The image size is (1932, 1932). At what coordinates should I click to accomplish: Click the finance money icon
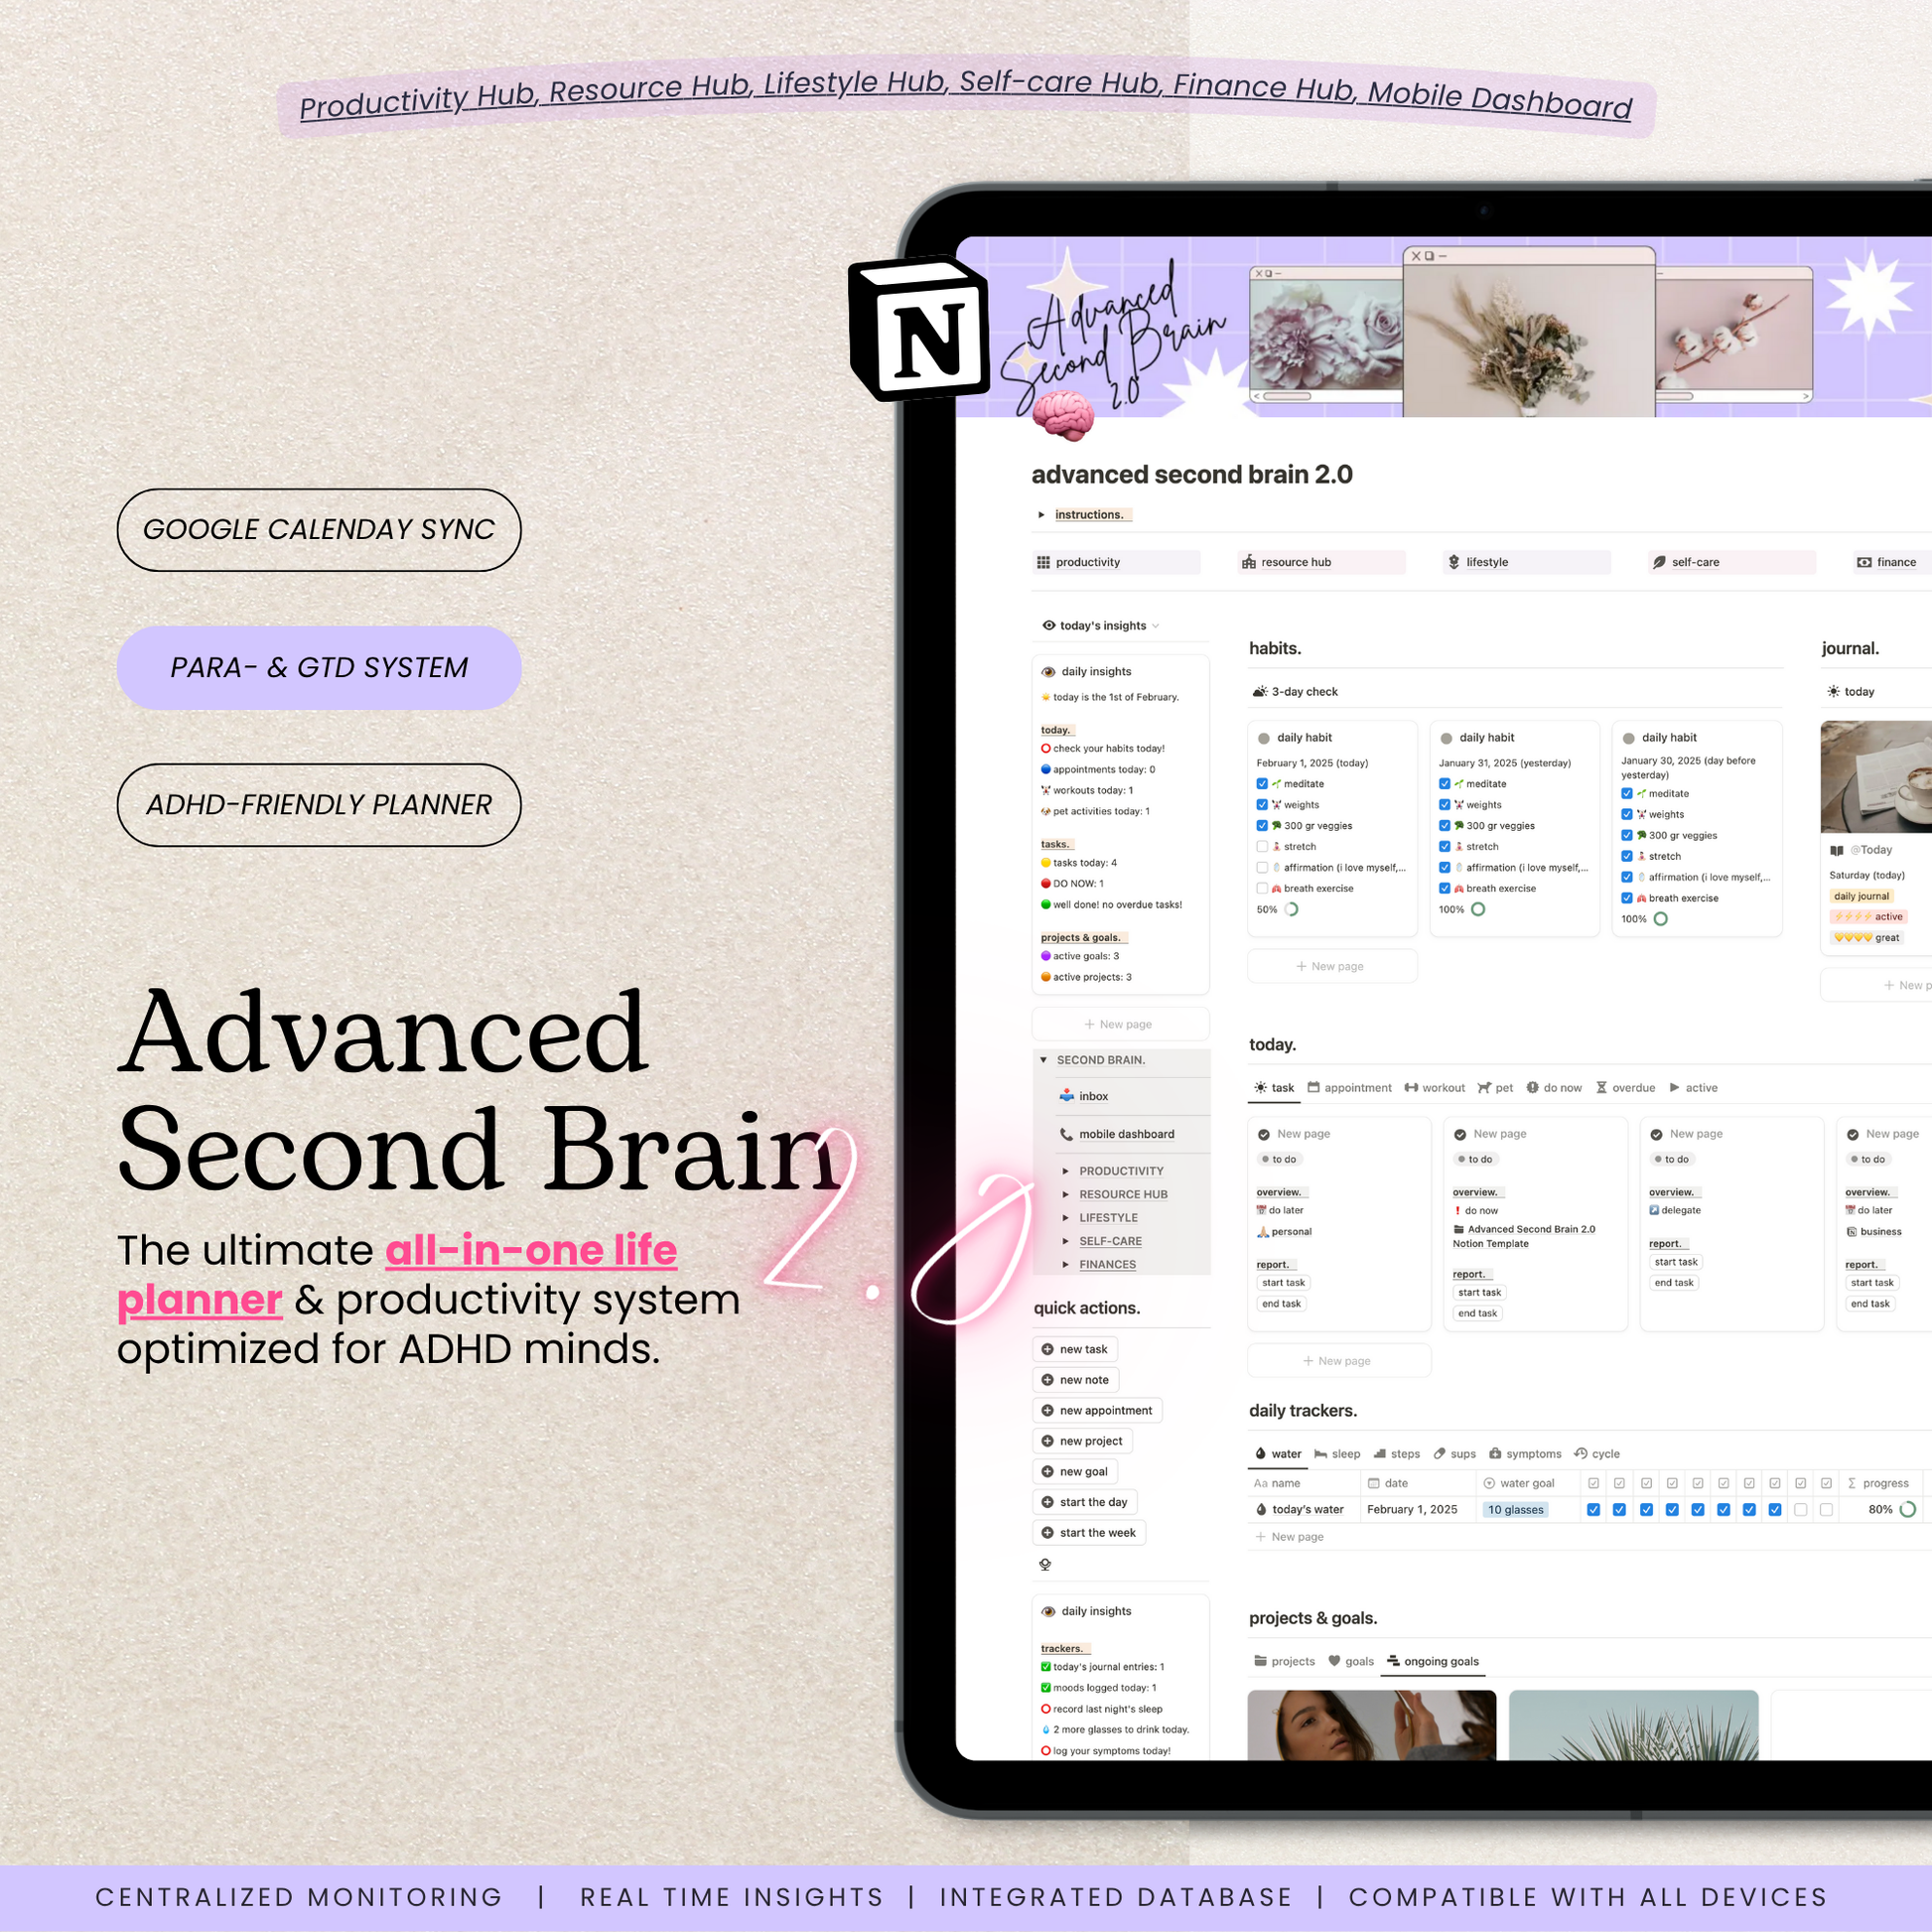1864,562
